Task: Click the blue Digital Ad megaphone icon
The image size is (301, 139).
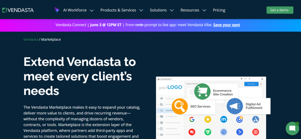Action: pos(235,106)
